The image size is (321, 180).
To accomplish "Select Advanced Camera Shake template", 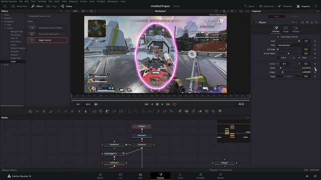I will [x=47, y=27].
